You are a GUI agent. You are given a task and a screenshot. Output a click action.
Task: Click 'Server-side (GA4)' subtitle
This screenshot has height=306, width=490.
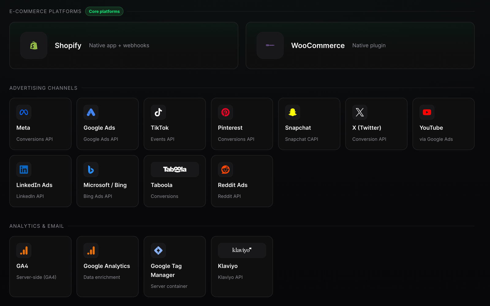click(x=36, y=277)
